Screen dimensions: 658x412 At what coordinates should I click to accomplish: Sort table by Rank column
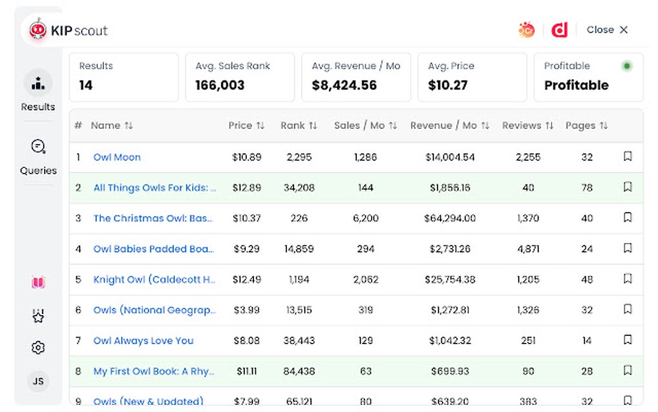(x=299, y=126)
